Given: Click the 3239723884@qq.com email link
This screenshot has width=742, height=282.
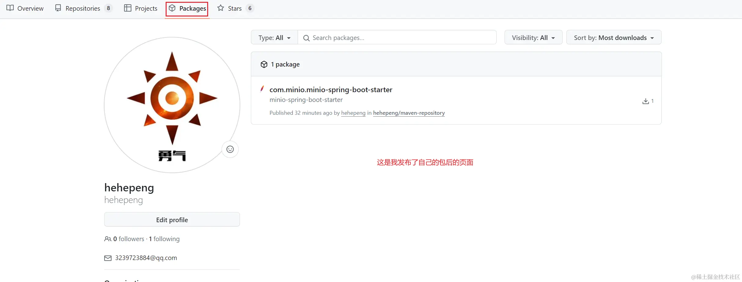Looking at the screenshot, I should click(146, 258).
